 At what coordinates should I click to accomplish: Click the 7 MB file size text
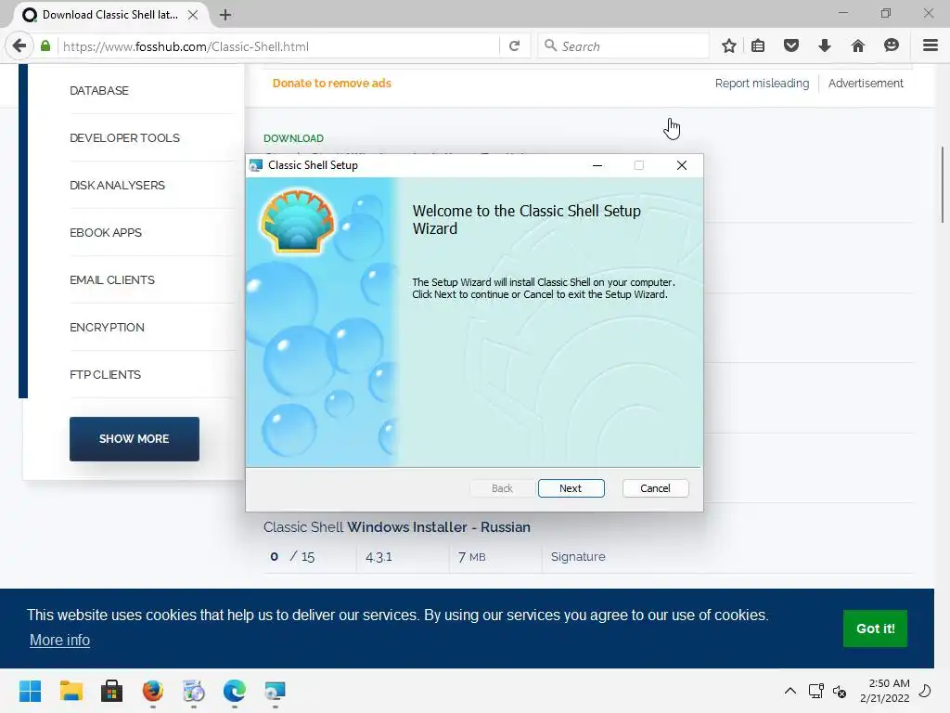pos(472,557)
